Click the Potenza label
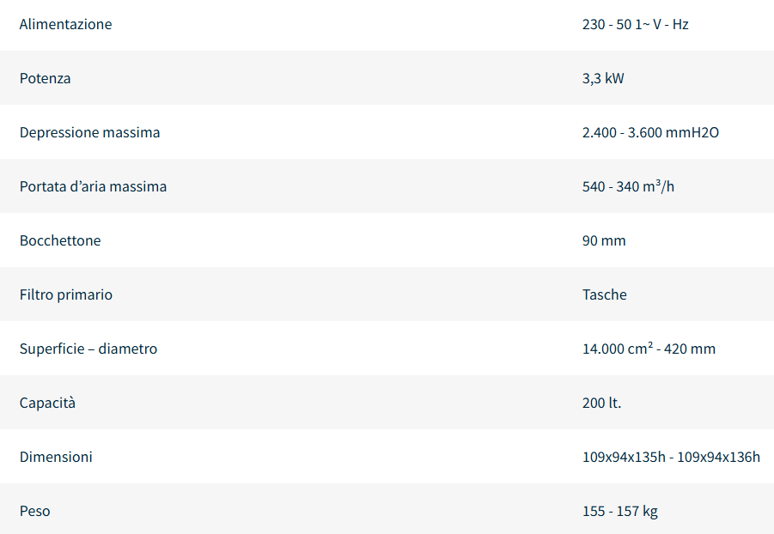 coord(45,78)
